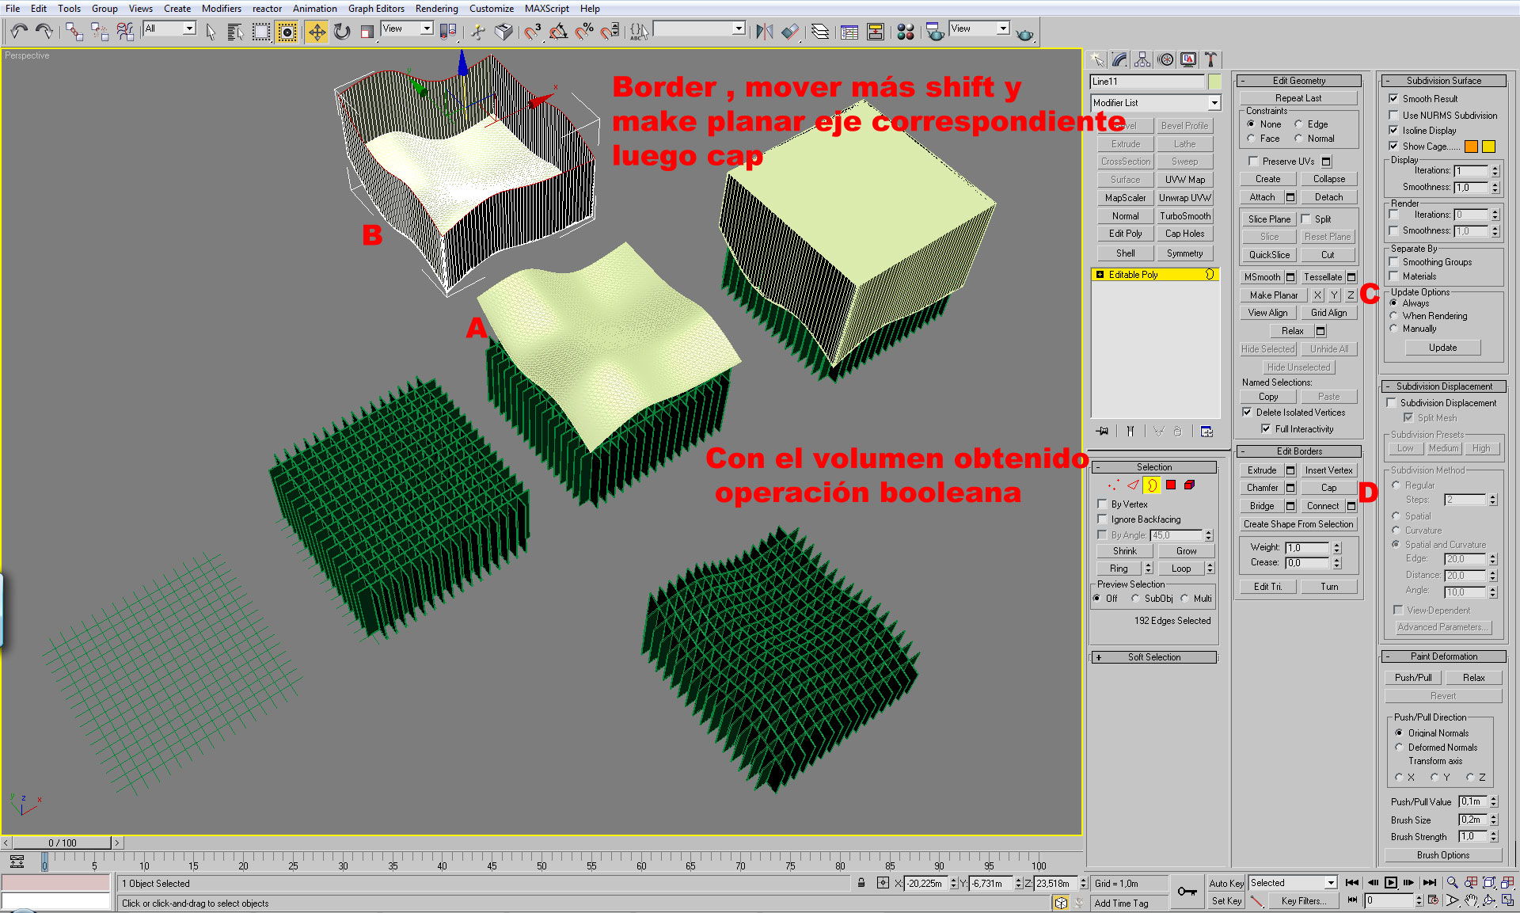Expand the Soft Selection rollout

(1153, 657)
